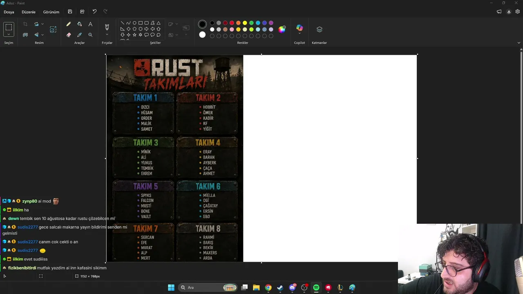Open the Dosya menu
523x294 pixels.
point(9,12)
